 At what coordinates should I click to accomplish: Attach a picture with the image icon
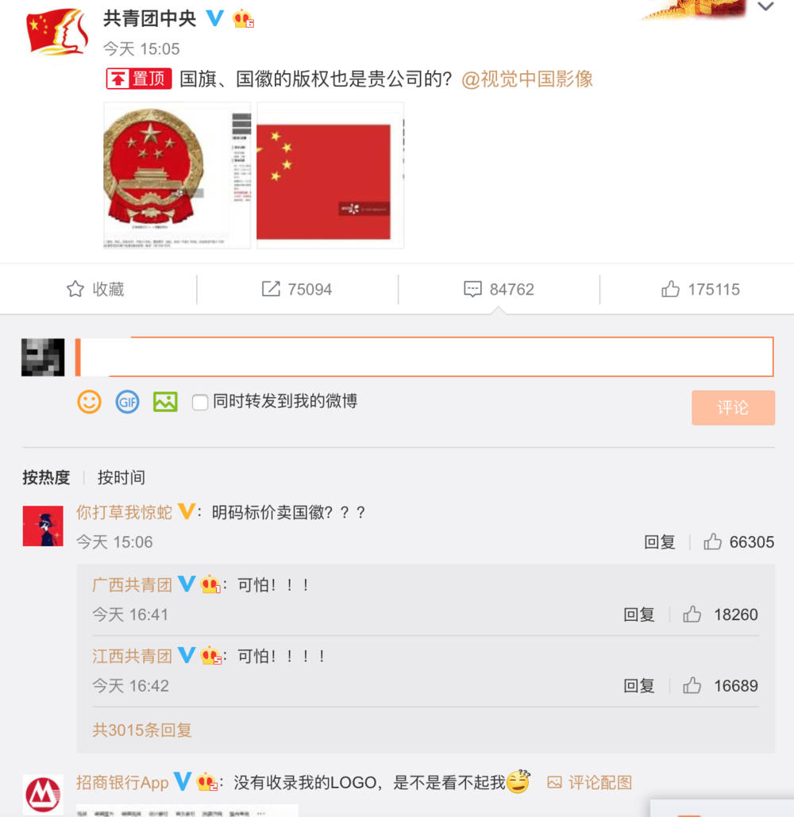pyautogui.click(x=165, y=402)
